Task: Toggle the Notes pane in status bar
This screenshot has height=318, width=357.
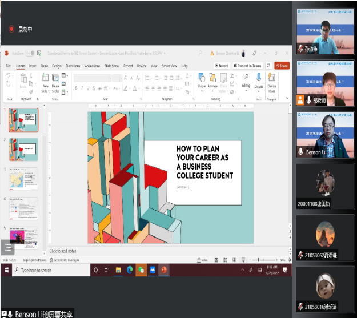Action: pos(203,260)
